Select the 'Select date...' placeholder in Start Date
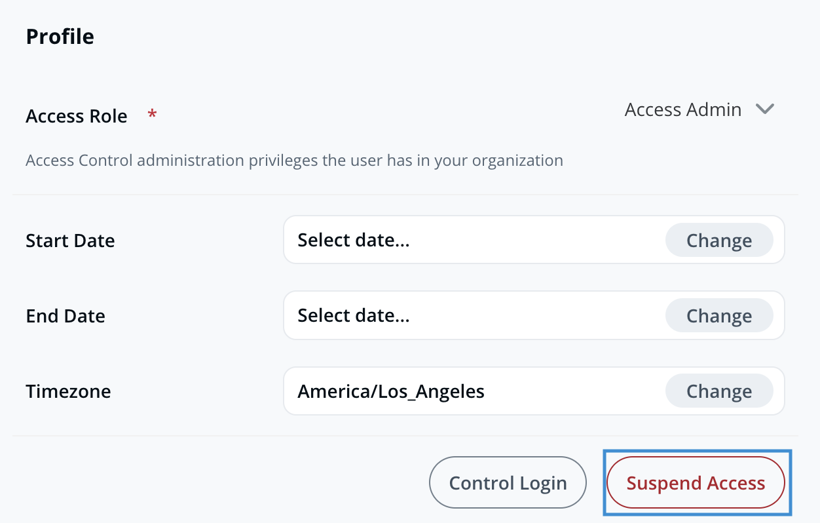The height and width of the screenshot is (523, 820). click(354, 240)
